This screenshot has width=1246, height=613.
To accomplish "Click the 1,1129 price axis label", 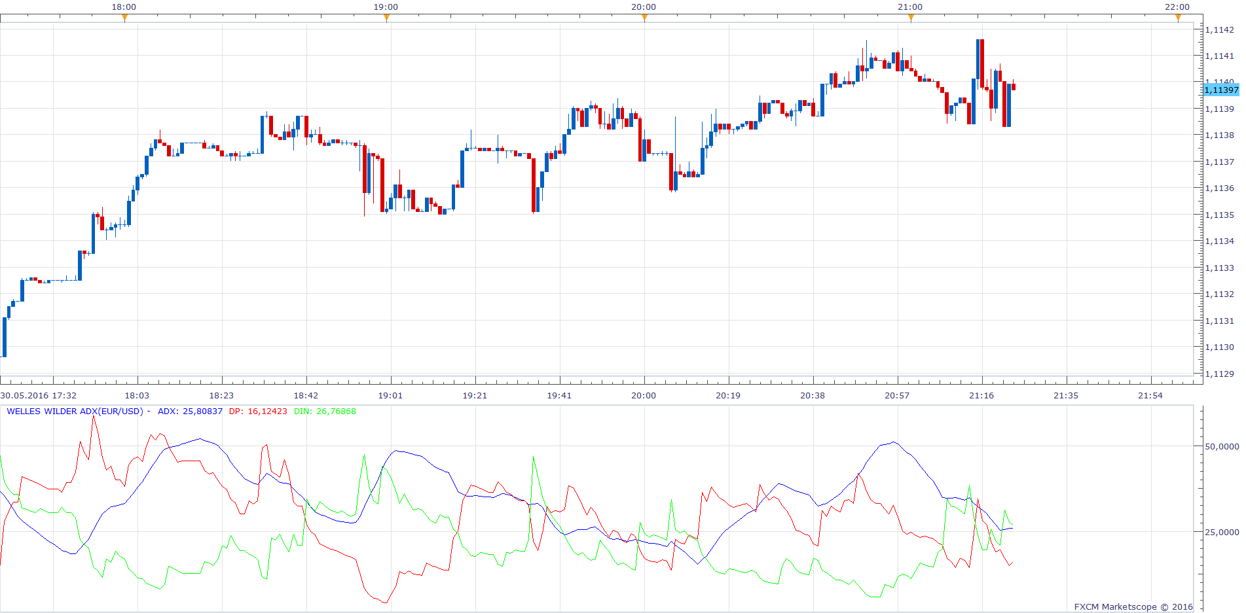I will 1220,374.
